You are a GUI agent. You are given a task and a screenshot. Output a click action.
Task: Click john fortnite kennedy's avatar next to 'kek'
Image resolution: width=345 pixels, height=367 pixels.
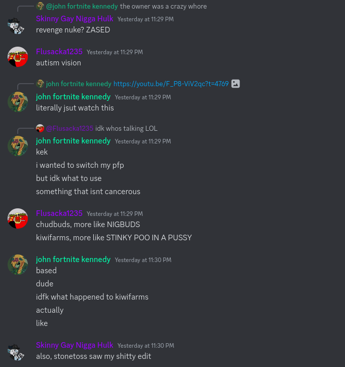point(18,146)
